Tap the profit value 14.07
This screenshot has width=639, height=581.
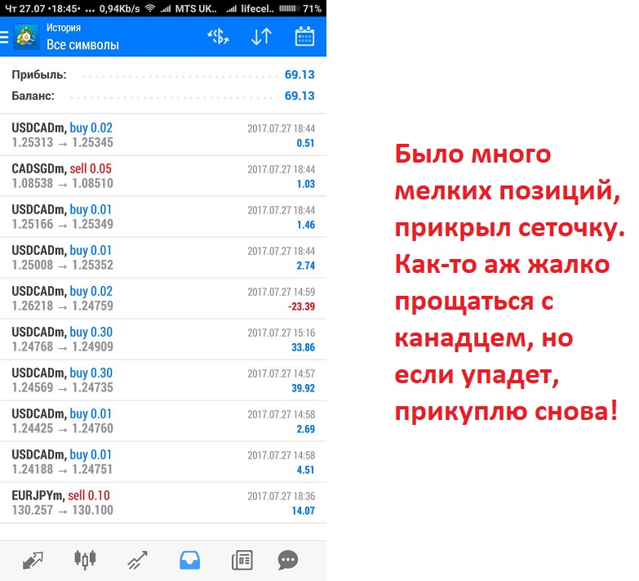pos(304,511)
